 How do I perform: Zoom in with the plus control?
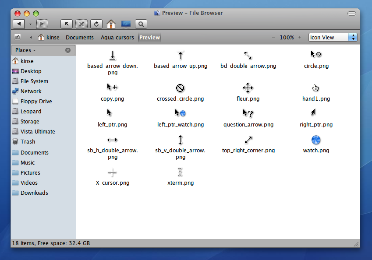click(x=299, y=37)
